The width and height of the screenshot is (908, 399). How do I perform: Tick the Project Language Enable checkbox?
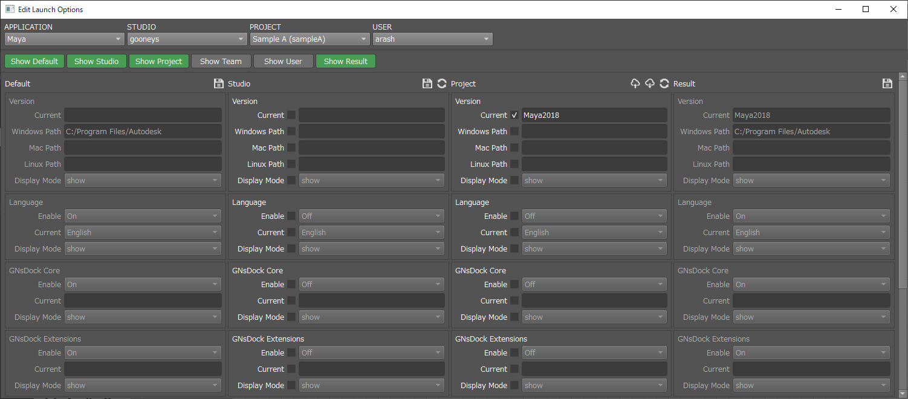pos(514,216)
